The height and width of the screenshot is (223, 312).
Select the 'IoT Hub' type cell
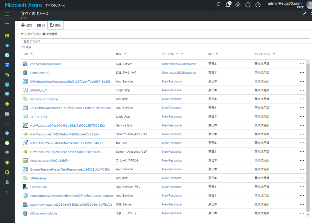(x=122, y=143)
